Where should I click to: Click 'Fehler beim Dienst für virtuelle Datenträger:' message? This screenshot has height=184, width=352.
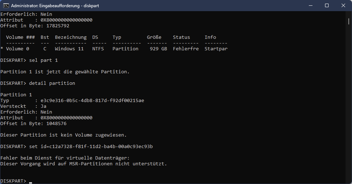tap(65, 158)
